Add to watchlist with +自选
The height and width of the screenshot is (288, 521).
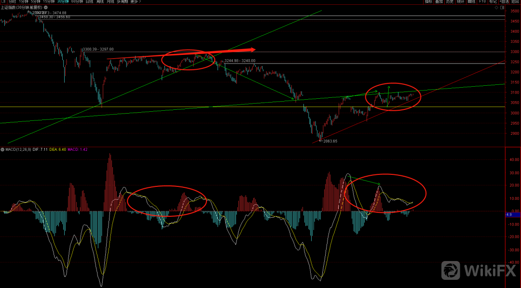pyautogui.click(x=505, y=2)
